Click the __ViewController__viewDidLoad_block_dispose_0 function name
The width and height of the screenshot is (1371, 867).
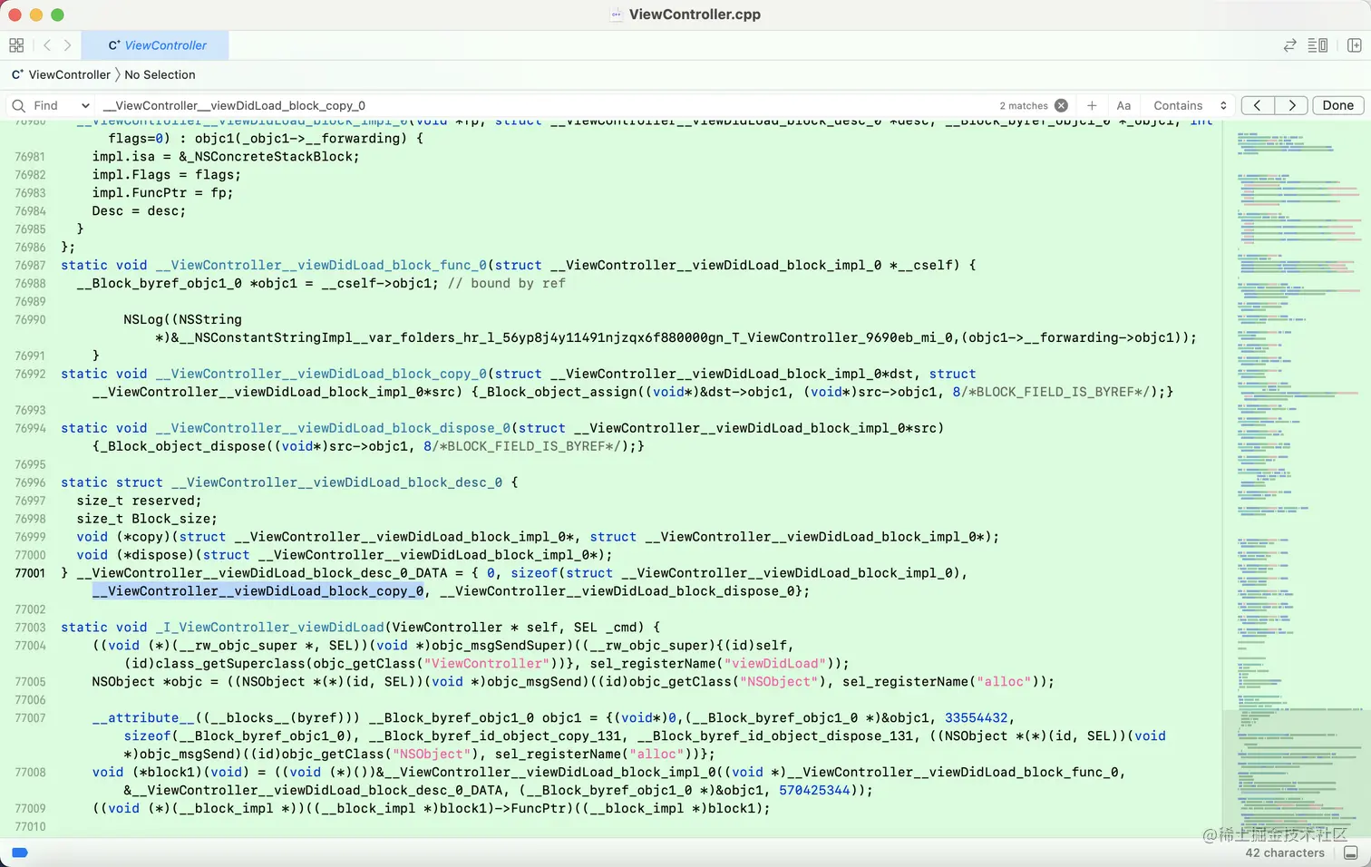[335, 428]
